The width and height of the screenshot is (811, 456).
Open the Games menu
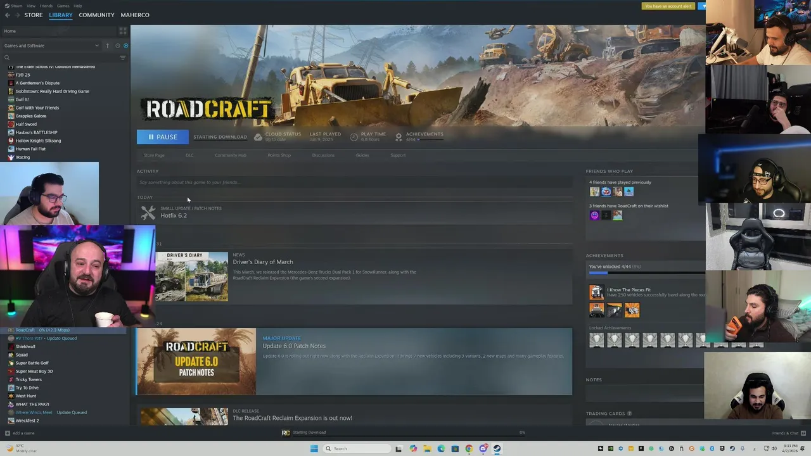click(x=63, y=6)
